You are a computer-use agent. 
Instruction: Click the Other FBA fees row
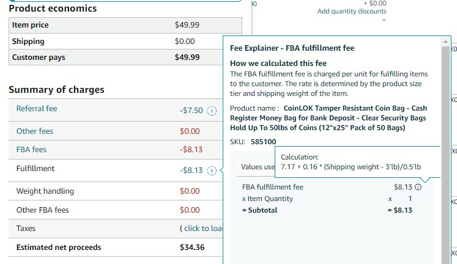click(116, 210)
